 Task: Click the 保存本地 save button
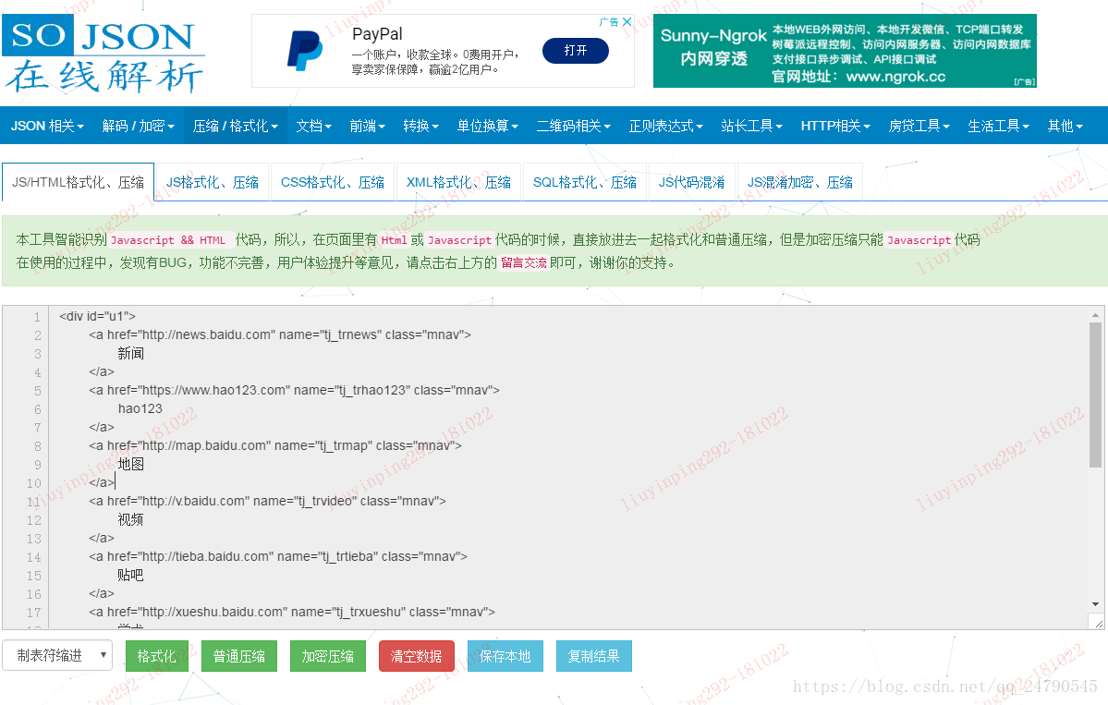point(505,655)
